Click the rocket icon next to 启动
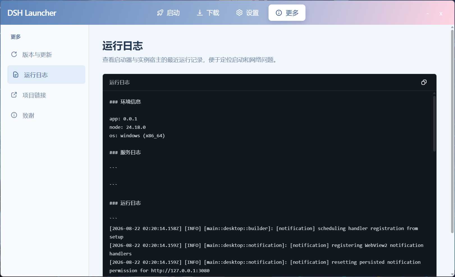This screenshot has width=455, height=277. pos(160,13)
